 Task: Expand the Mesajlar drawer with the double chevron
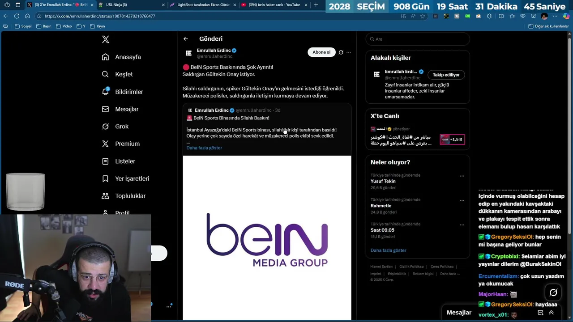click(551, 313)
